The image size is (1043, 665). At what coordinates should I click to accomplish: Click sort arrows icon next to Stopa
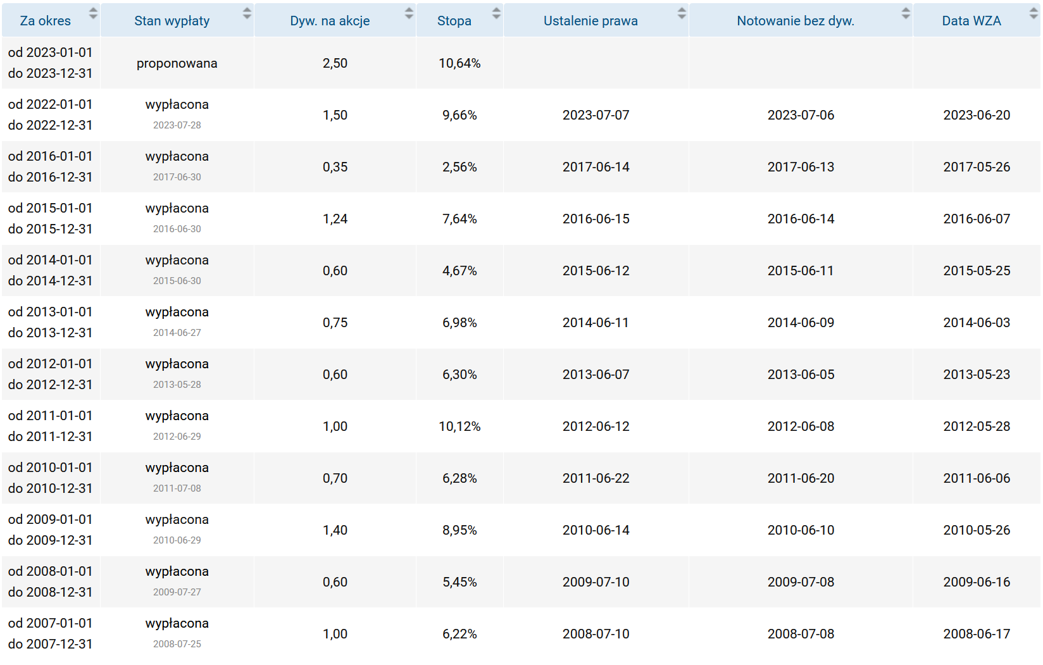(496, 13)
